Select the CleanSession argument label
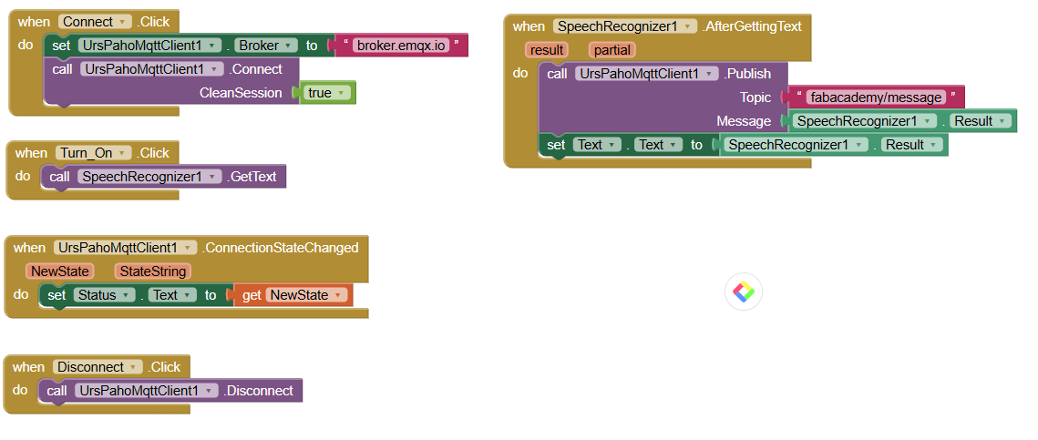Viewport: 1038px width, 440px height. tap(241, 93)
